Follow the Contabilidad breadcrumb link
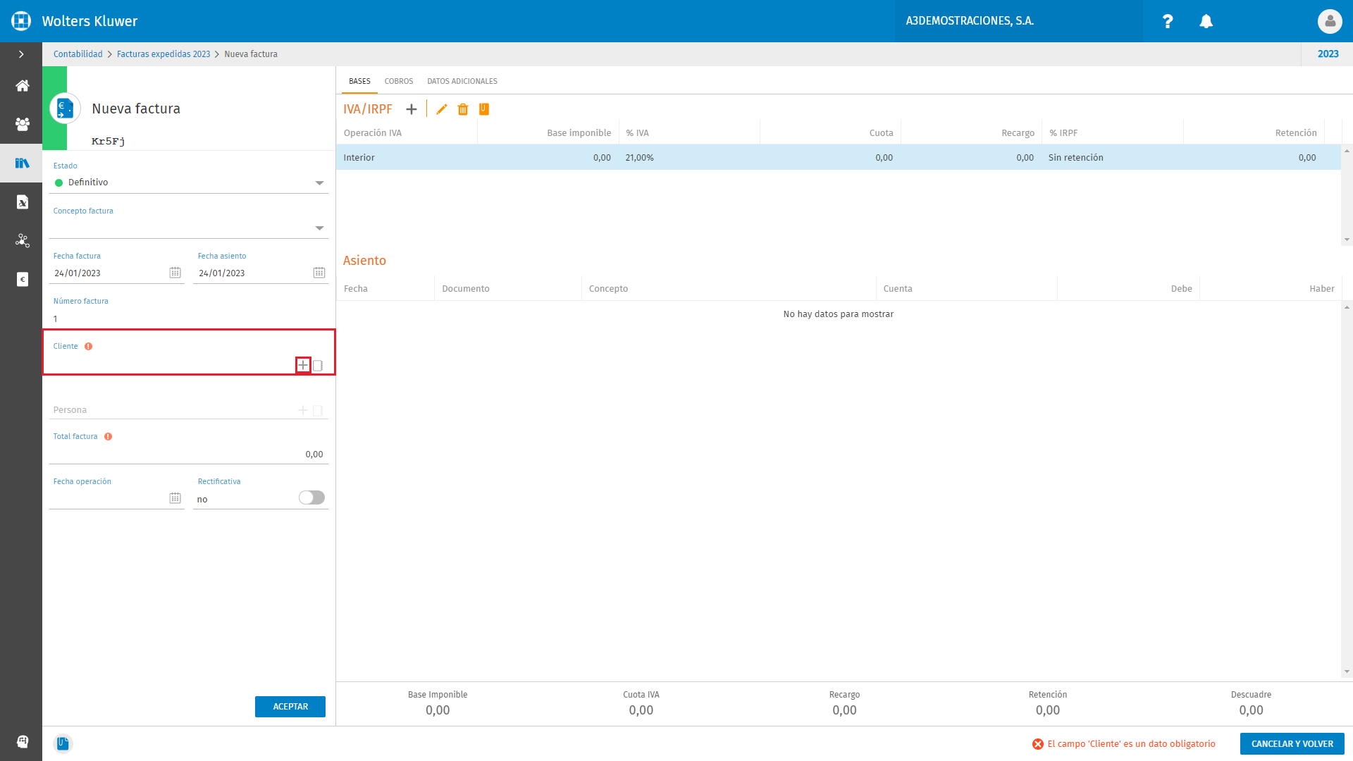The image size is (1353, 761). coord(78,54)
